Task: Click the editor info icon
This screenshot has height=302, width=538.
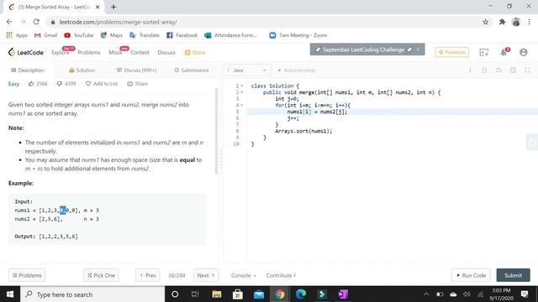Action: click(470, 70)
